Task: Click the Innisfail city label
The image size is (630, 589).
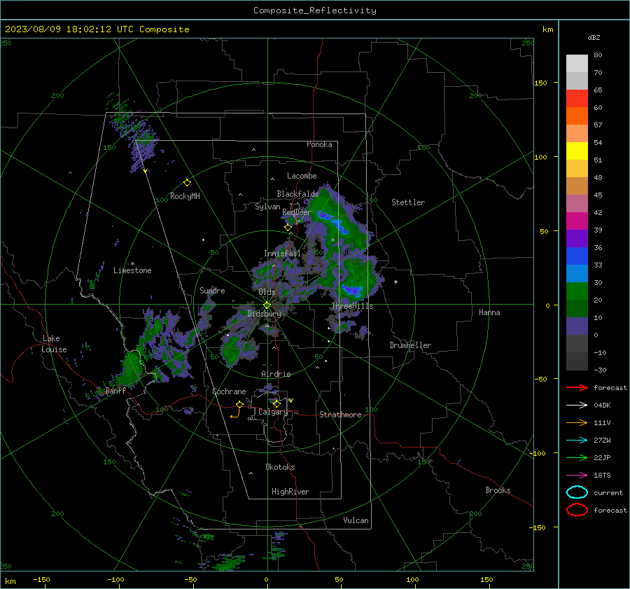Action: 282,254
